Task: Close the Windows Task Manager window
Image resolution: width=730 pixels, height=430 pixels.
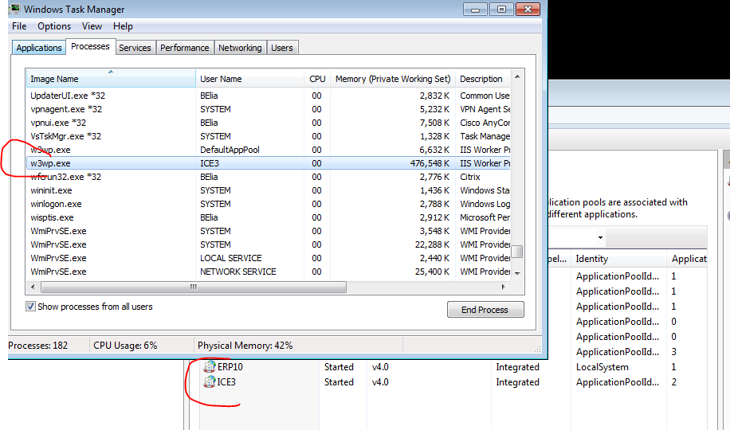Action: coord(528,10)
